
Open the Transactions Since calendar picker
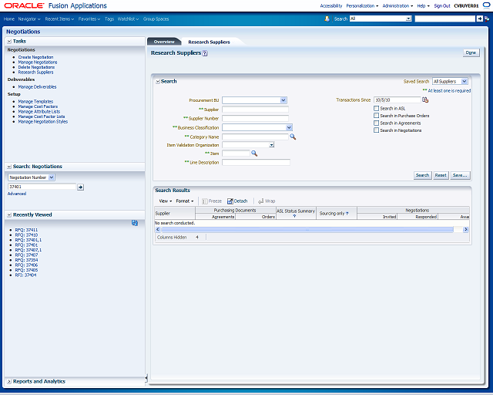click(x=425, y=100)
